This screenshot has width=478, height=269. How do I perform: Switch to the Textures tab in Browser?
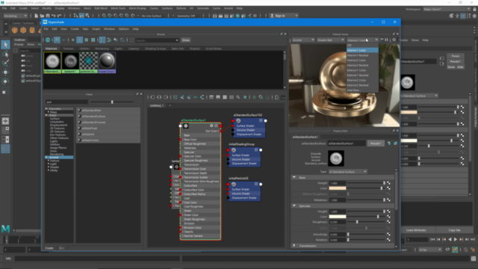tap(68, 49)
